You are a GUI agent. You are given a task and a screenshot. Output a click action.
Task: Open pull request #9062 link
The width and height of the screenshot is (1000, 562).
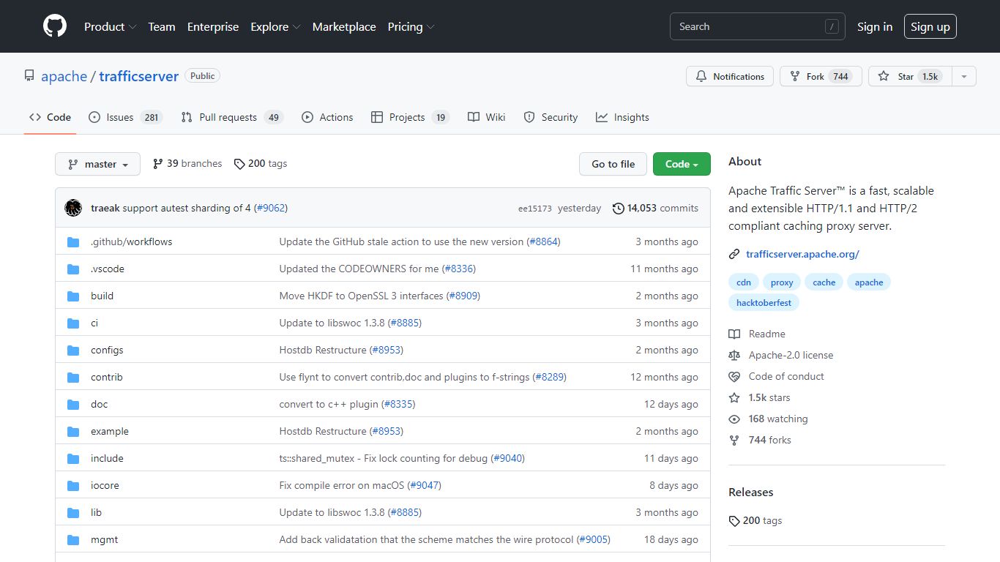pos(271,208)
